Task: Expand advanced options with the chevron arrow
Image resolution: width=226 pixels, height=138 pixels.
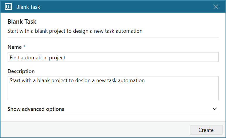Action: (x=215, y=109)
